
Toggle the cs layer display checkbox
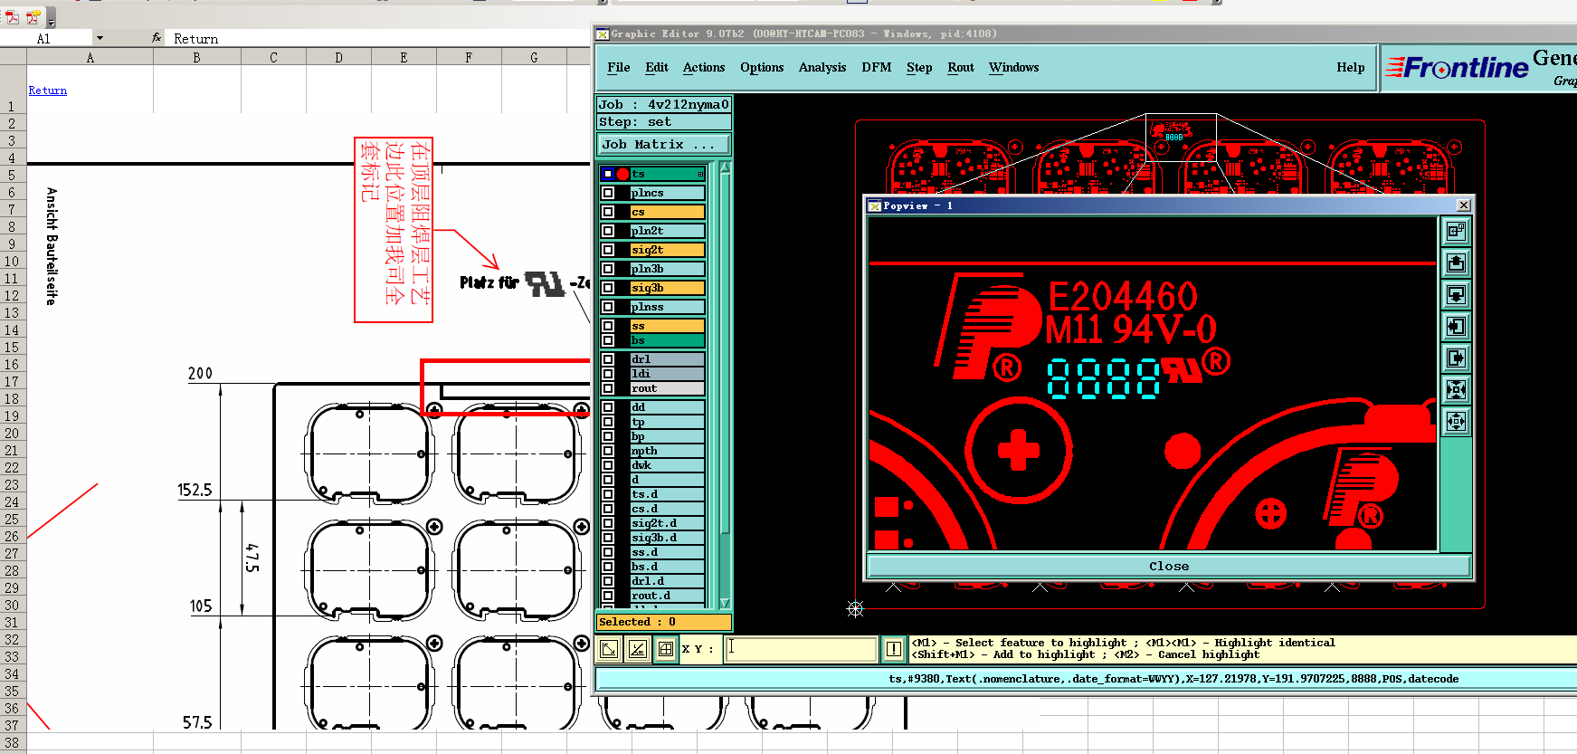pyautogui.click(x=608, y=212)
